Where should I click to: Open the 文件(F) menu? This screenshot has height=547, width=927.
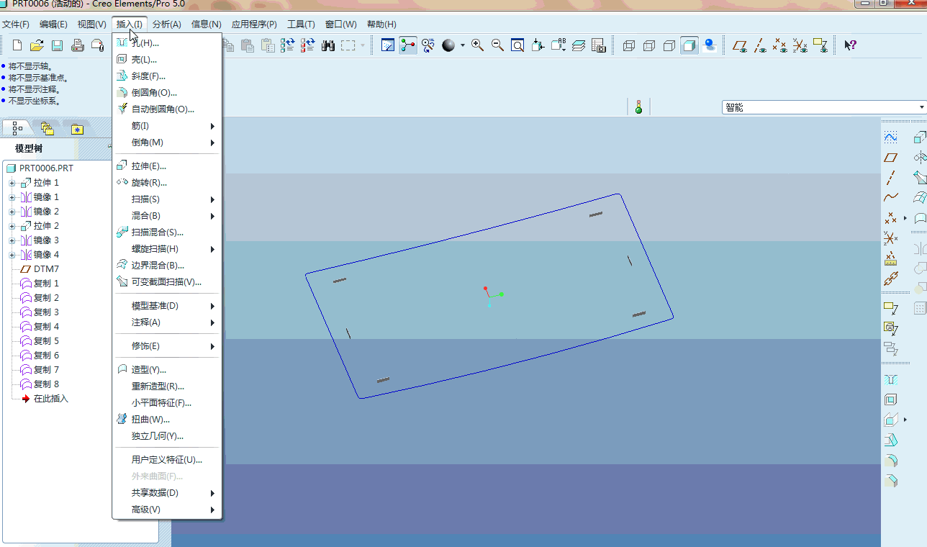tap(15, 24)
